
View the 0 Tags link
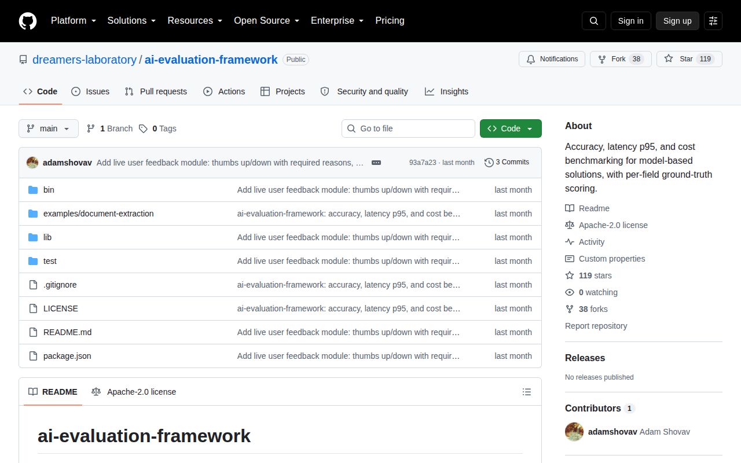coord(157,128)
